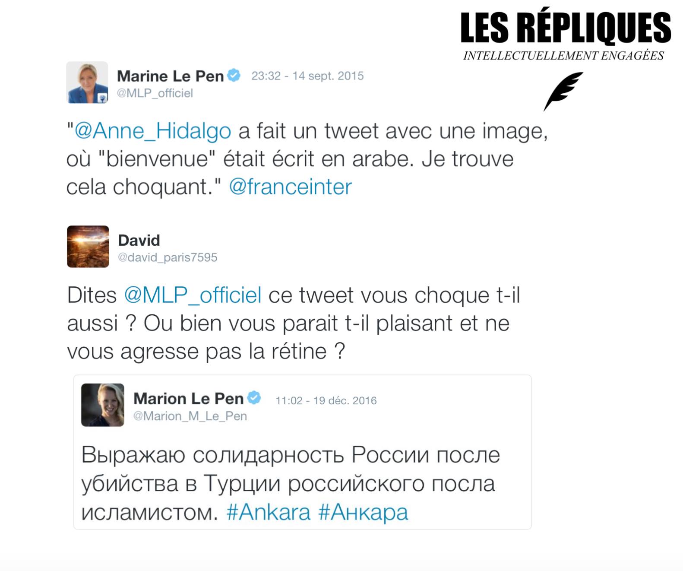Open David's landscape avatar
The height and width of the screenshot is (571, 683).
point(88,247)
